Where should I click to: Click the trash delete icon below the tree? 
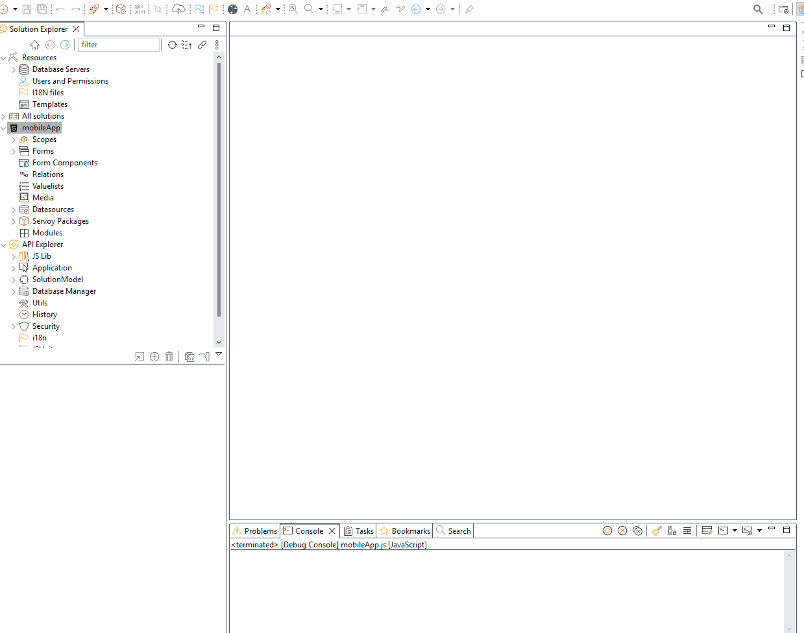pyautogui.click(x=169, y=357)
